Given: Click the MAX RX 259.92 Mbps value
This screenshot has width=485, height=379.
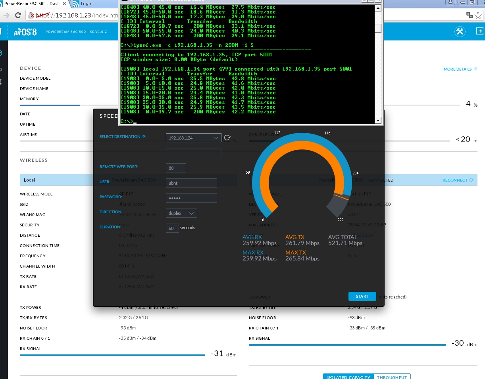Looking at the screenshot, I should (260, 258).
